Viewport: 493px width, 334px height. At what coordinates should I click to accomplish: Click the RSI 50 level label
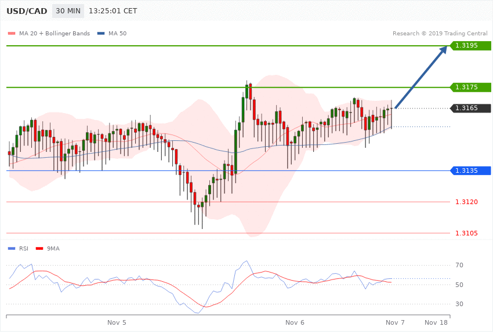point(459,285)
